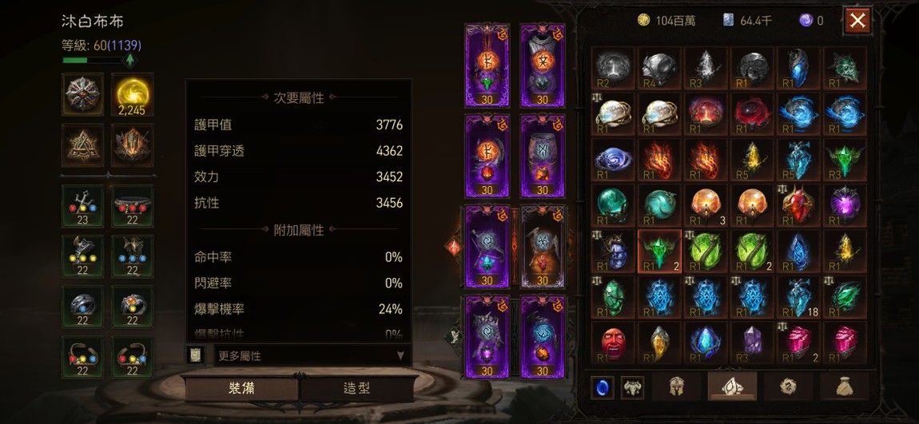Toggle the blue ring filter at inventory bottom

pos(602,388)
